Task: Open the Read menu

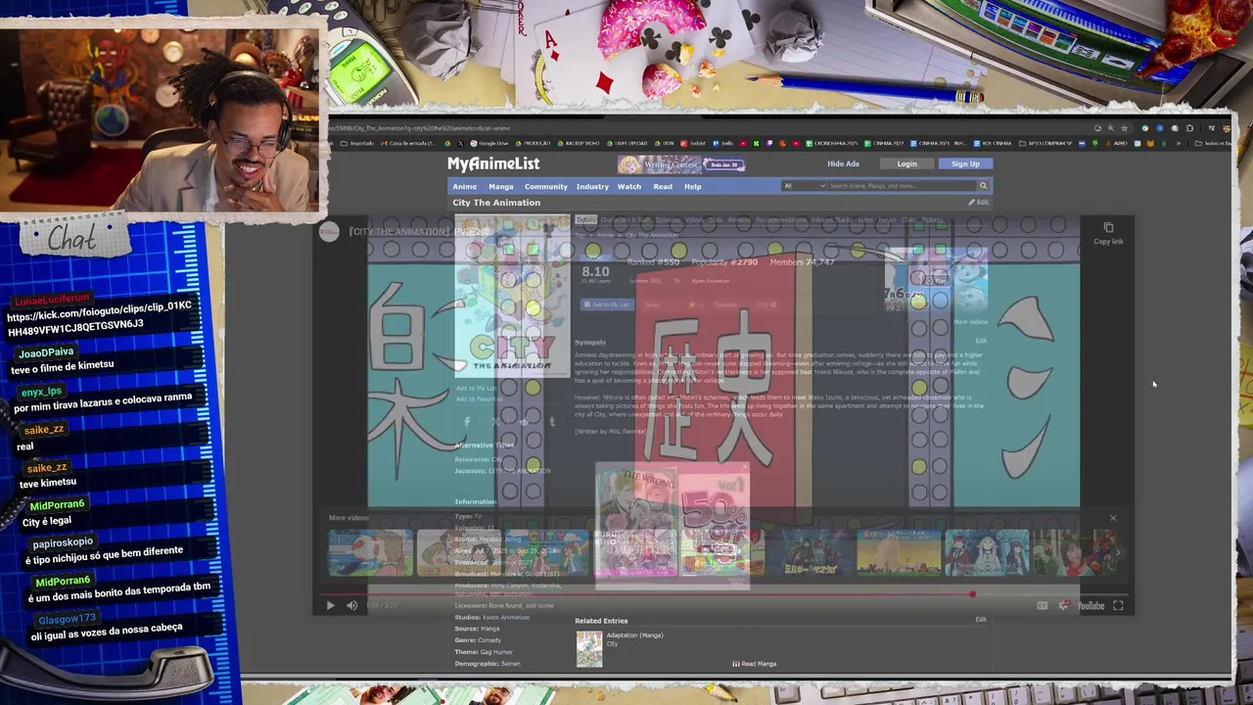Action: [663, 186]
